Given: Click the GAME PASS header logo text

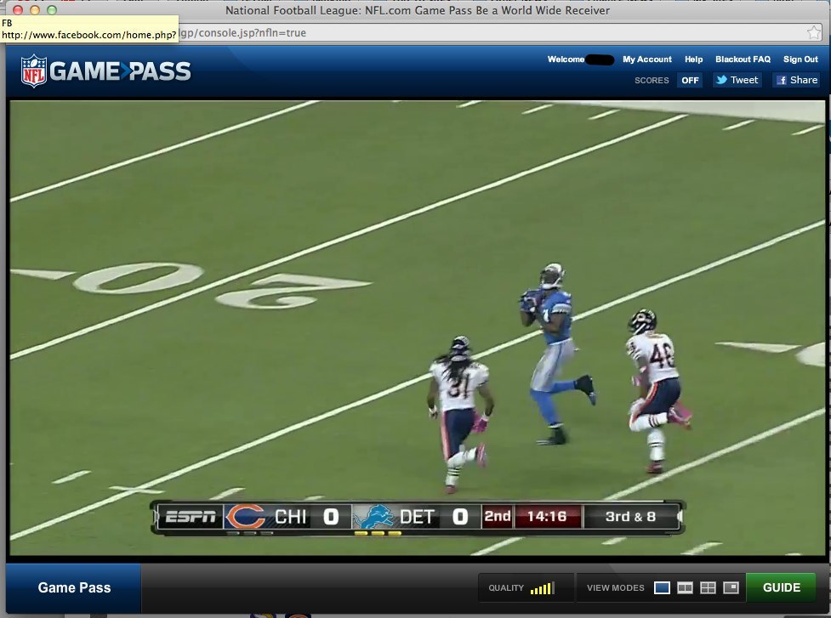Looking at the screenshot, I should click(120, 71).
